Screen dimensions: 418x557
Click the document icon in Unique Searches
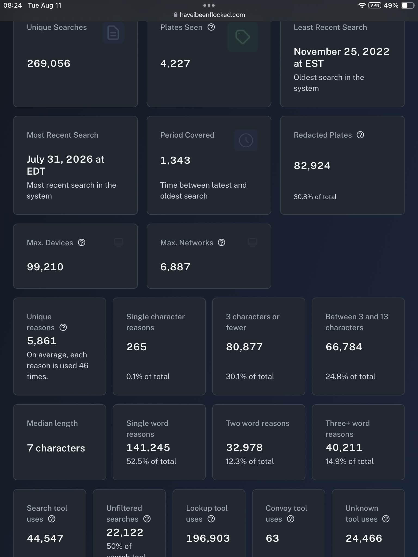pyautogui.click(x=113, y=33)
